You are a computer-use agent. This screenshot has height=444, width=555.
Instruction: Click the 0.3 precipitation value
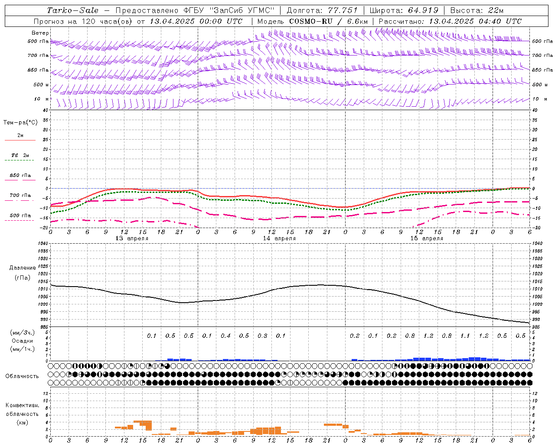point(262,336)
